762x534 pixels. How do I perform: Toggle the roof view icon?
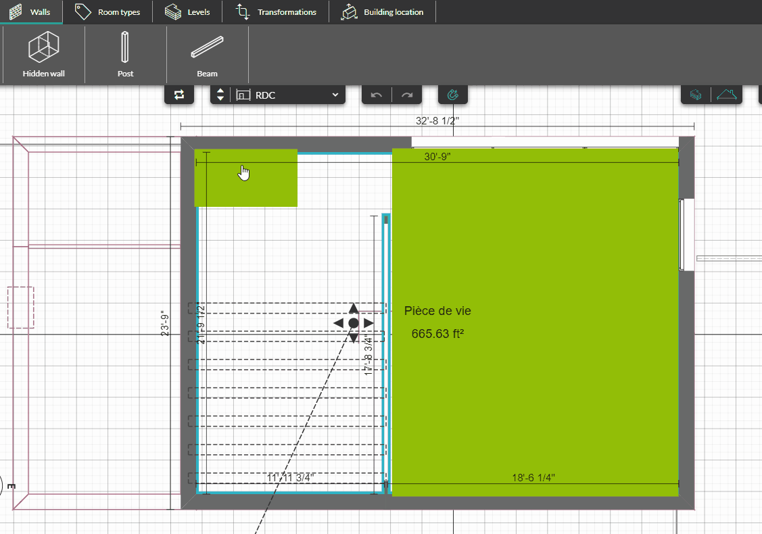coord(727,95)
